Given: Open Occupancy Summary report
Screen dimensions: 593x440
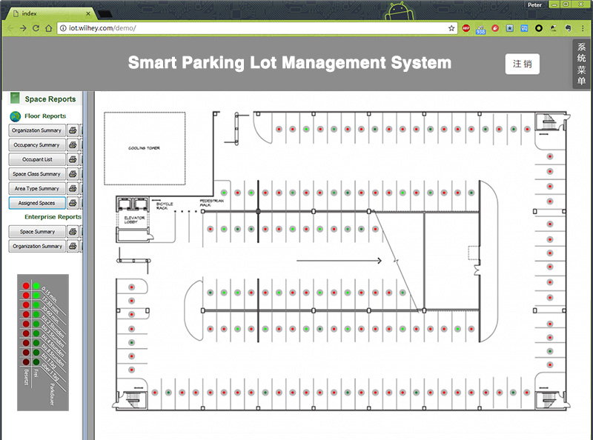Looking at the screenshot, I should (37, 144).
